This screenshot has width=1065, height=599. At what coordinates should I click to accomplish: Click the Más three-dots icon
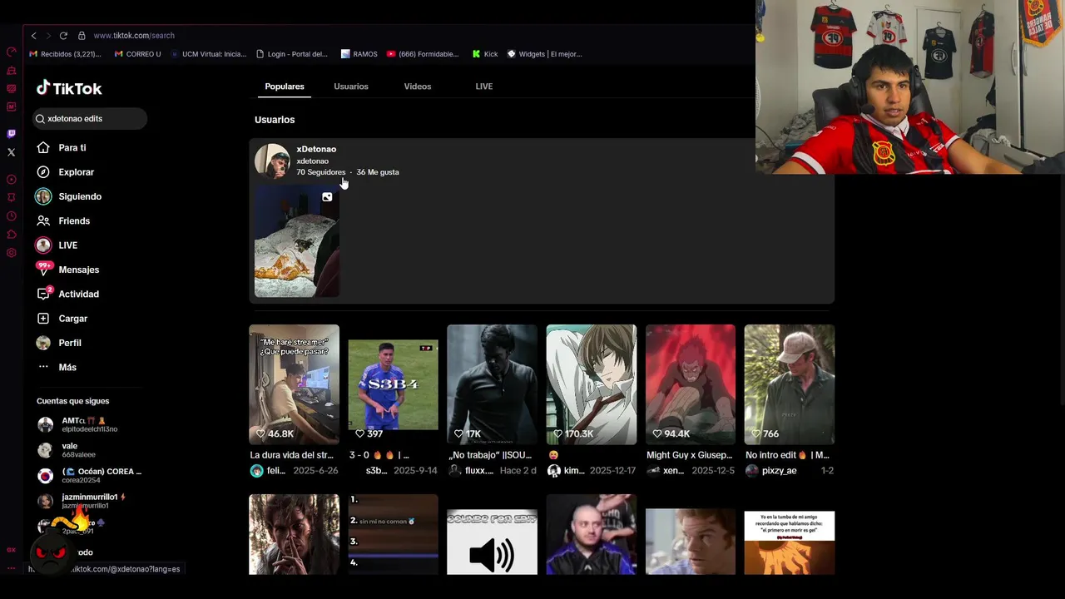pos(43,367)
